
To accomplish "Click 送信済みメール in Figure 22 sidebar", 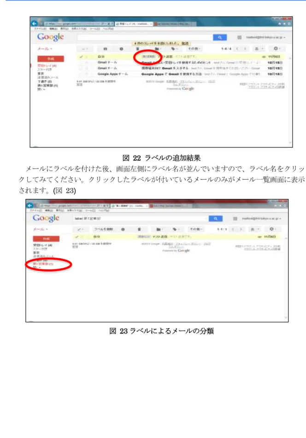I will coord(48,77).
